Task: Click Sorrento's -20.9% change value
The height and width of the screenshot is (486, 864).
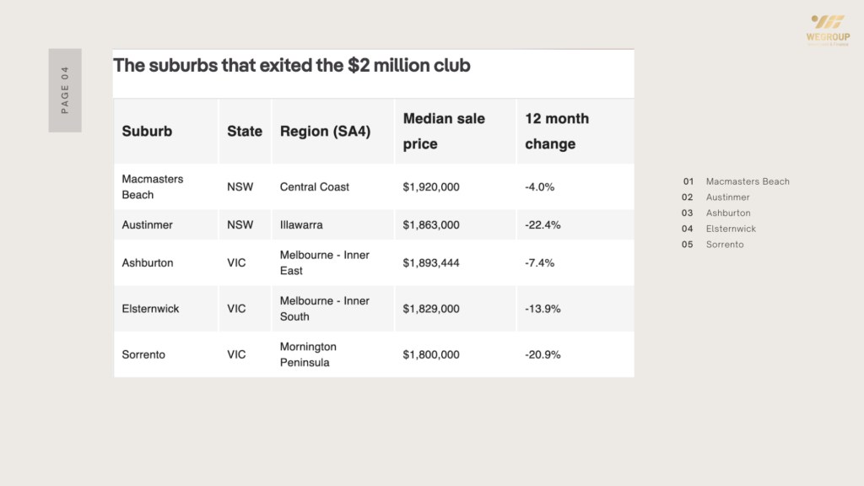Action: [543, 354]
